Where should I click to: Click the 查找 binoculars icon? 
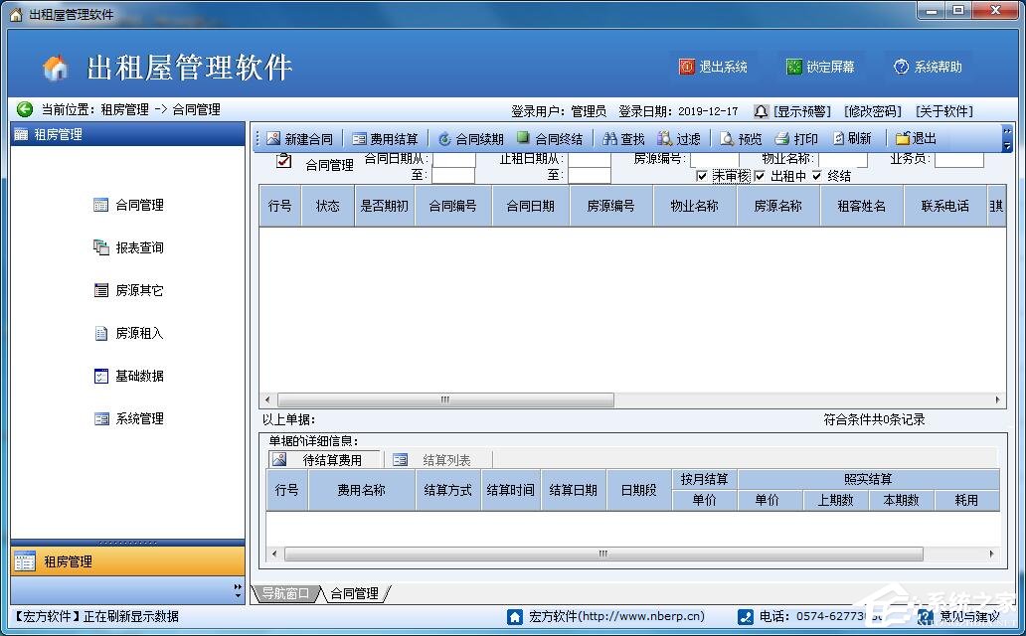tap(610, 139)
